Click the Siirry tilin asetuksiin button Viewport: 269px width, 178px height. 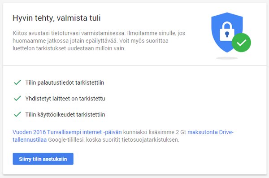point(43,159)
